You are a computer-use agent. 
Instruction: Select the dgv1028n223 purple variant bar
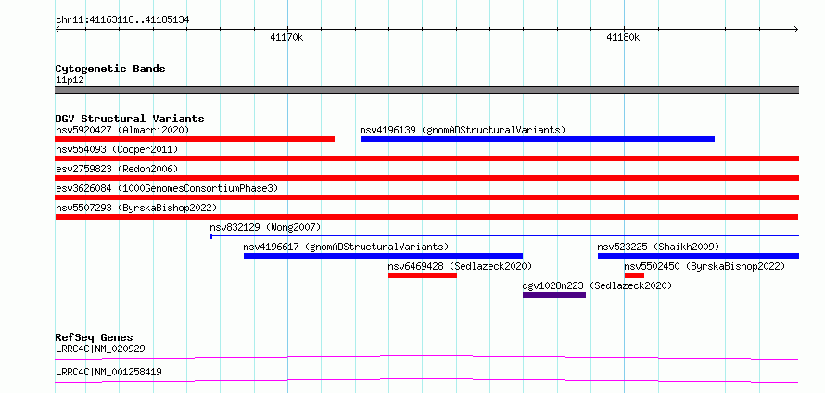[554, 295]
